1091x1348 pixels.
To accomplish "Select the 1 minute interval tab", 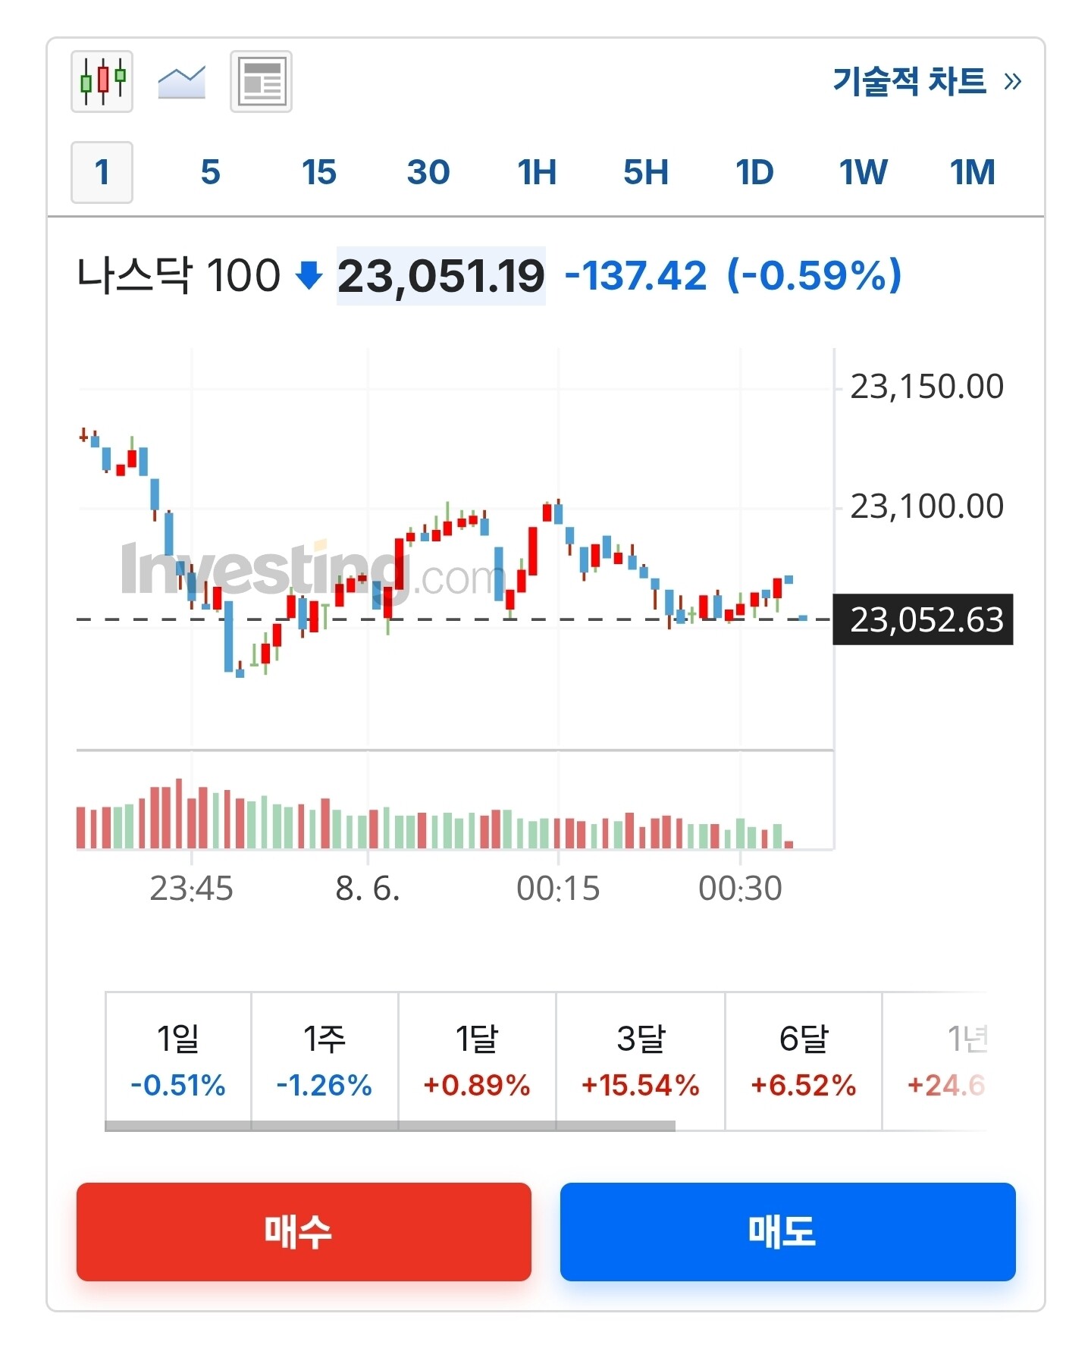I will [102, 172].
